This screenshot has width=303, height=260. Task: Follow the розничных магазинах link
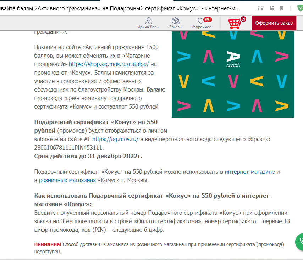pyautogui.click(x=67, y=180)
